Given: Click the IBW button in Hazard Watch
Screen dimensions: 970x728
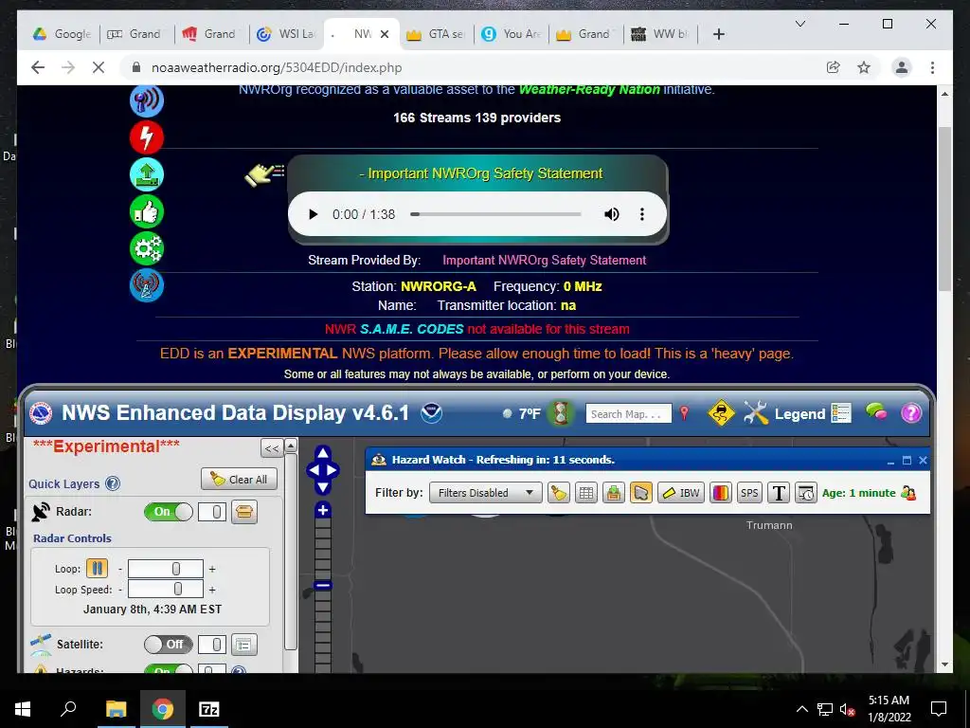Looking at the screenshot, I should (x=681, y=493).
